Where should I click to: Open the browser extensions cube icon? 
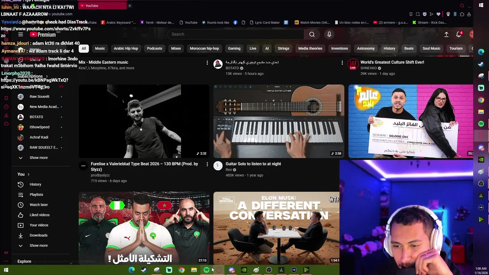coord(462,14)
